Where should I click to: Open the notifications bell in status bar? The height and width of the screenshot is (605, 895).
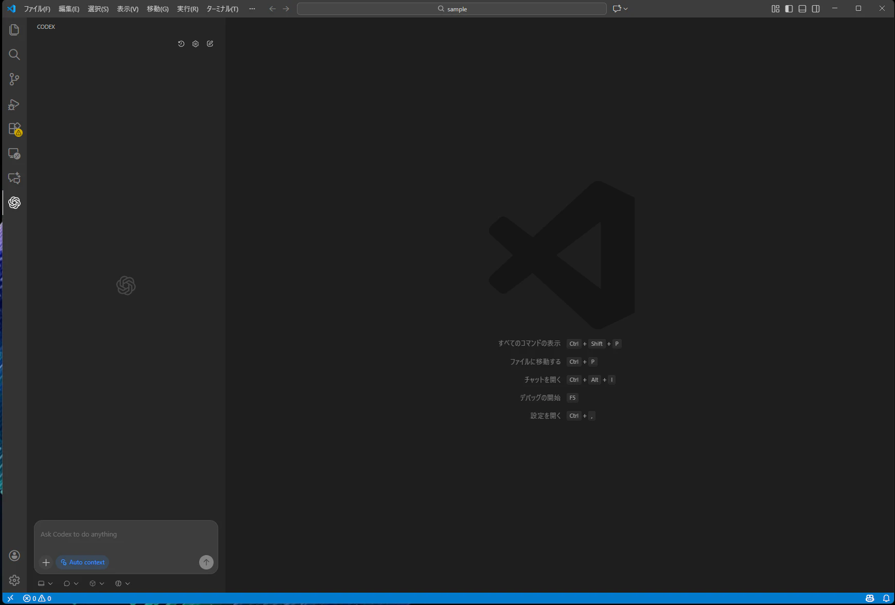886,598
